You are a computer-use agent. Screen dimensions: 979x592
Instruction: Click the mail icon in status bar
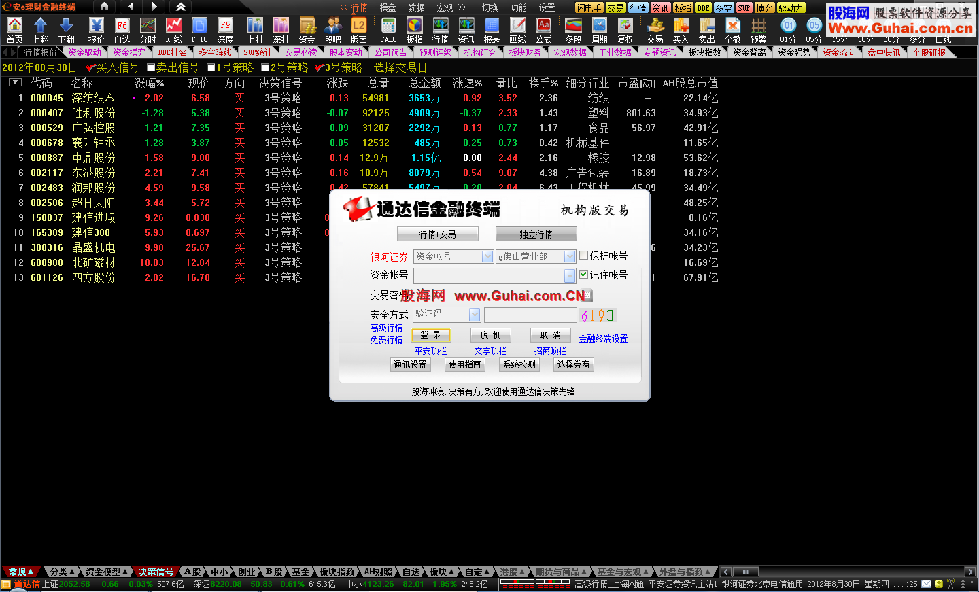(x=926, y=584)
